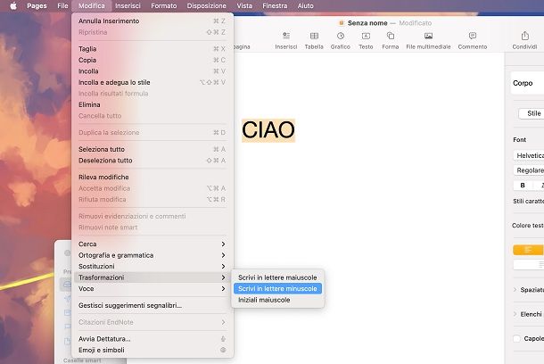Viewport: 544px width, 364px height.
Task: Open the Corpo paragraph style dropdown
Action: 528,83
